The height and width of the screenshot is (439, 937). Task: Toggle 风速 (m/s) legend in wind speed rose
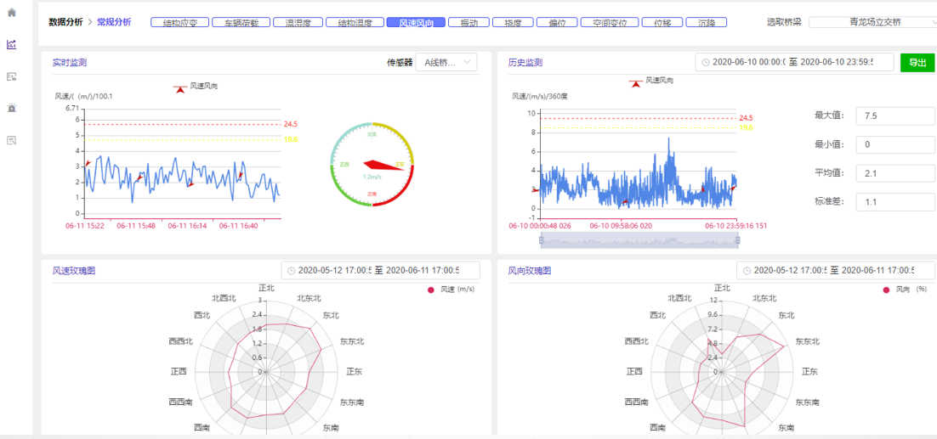[453, 290]
